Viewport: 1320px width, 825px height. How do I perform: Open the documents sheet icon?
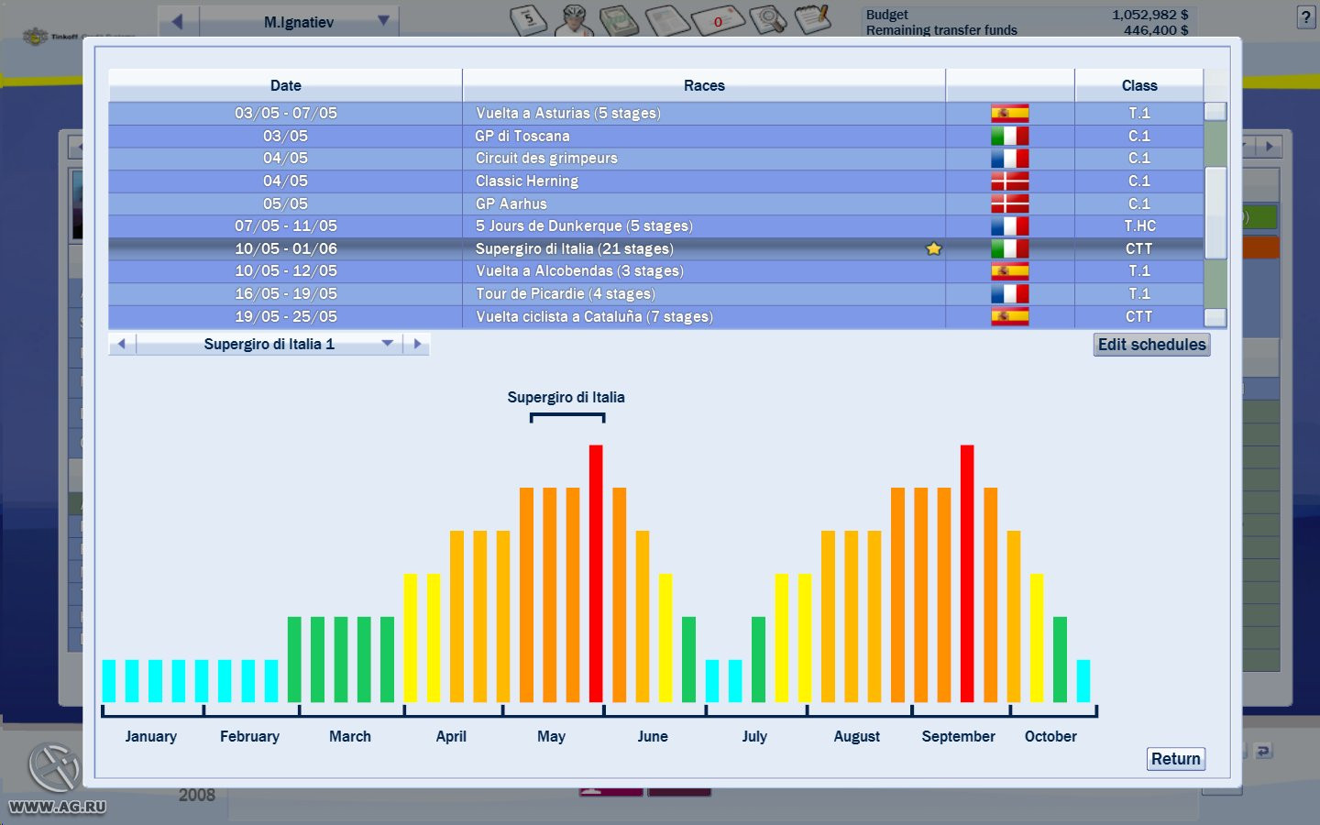[x=667, y=18]
